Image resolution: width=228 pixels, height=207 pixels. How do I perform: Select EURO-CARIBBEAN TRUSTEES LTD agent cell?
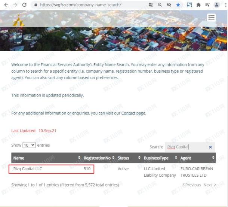click(197, 172)
